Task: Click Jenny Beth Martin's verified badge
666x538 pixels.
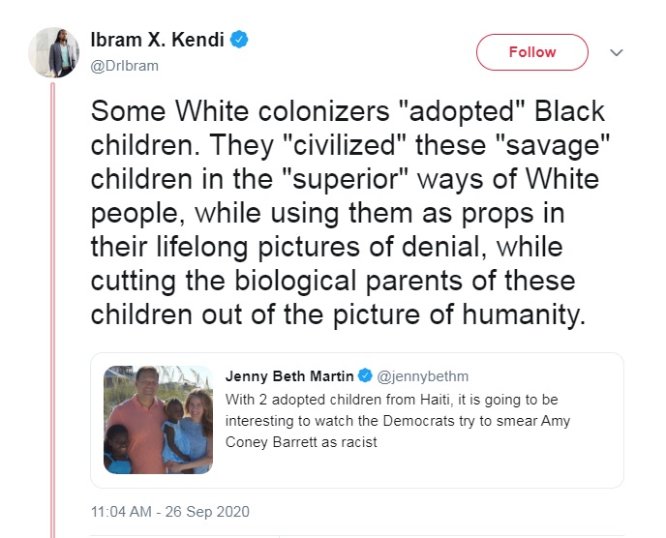Action: point(365,375)
